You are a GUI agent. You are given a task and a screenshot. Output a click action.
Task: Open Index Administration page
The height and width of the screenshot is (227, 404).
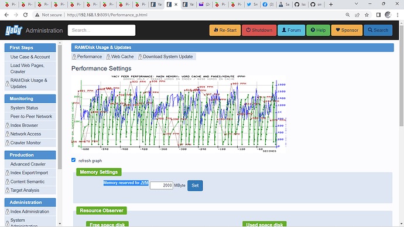[30, 212]
